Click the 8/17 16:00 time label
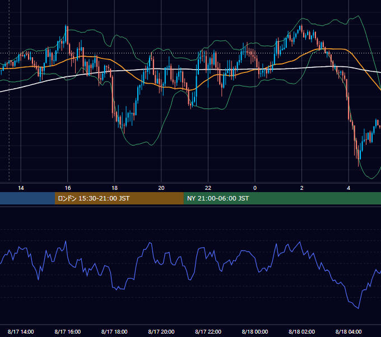Screen dimensions: 381x337 pos(68,331)
